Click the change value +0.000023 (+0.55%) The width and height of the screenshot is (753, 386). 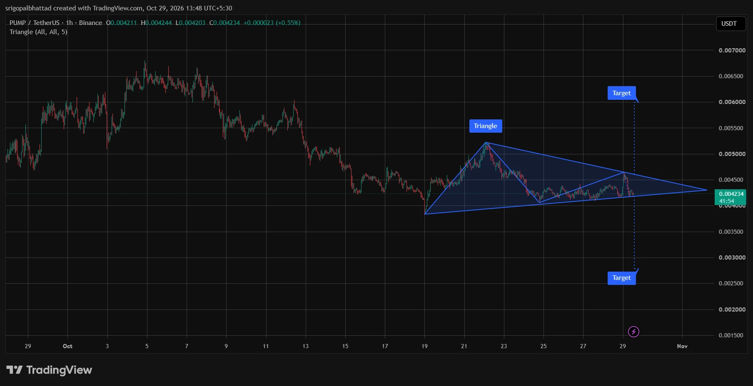pyautogui.click(x=272, y=23)
